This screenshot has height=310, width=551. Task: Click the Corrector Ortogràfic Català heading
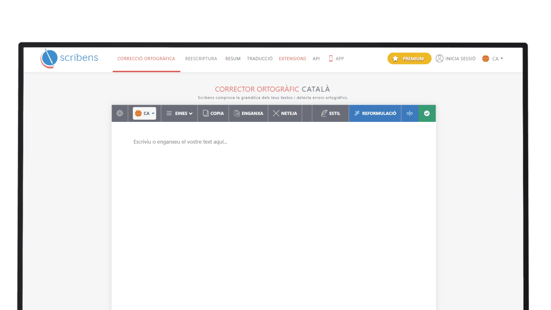(272, 89)
